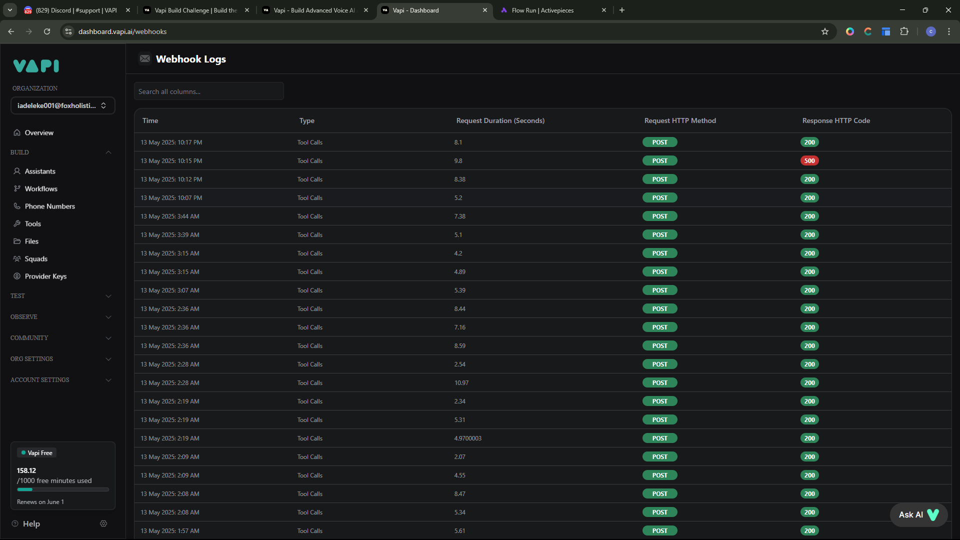Click the free minutes usage progress bar
This screenshot has width=960, height=540.
pyautogui.click(x=63, y=489)
